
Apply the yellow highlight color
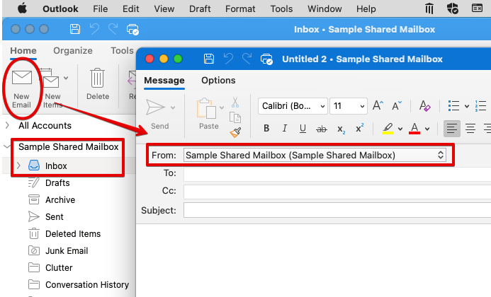click(x=388, y=129)
